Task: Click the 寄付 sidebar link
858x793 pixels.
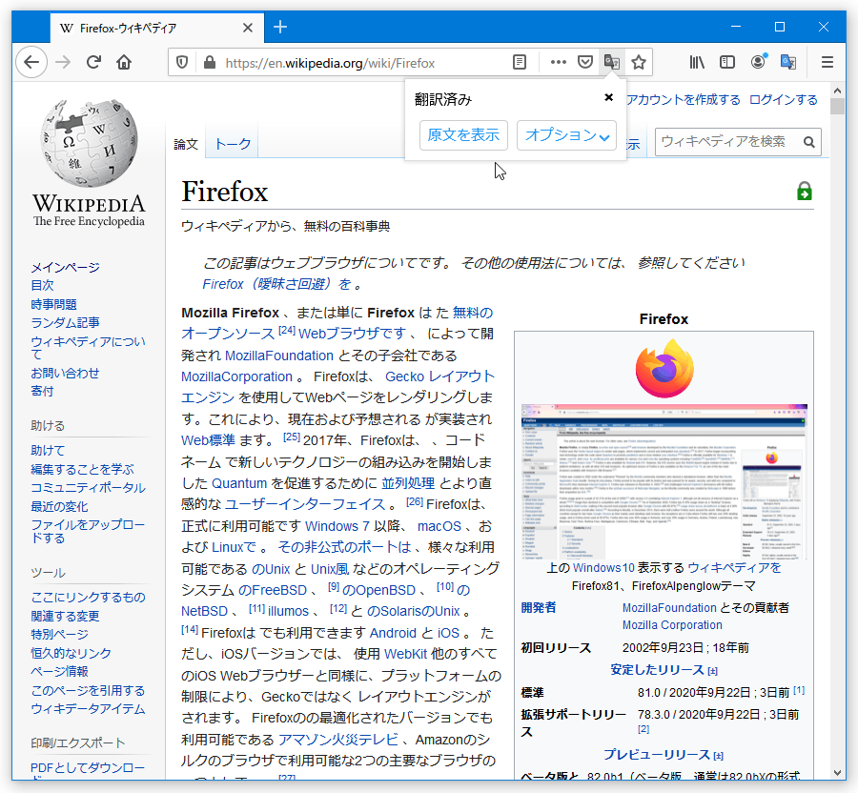Action: [x=42, y=391]
